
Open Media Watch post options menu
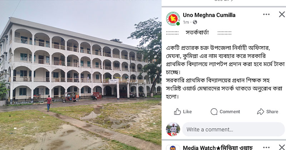(x=266, y=147)
